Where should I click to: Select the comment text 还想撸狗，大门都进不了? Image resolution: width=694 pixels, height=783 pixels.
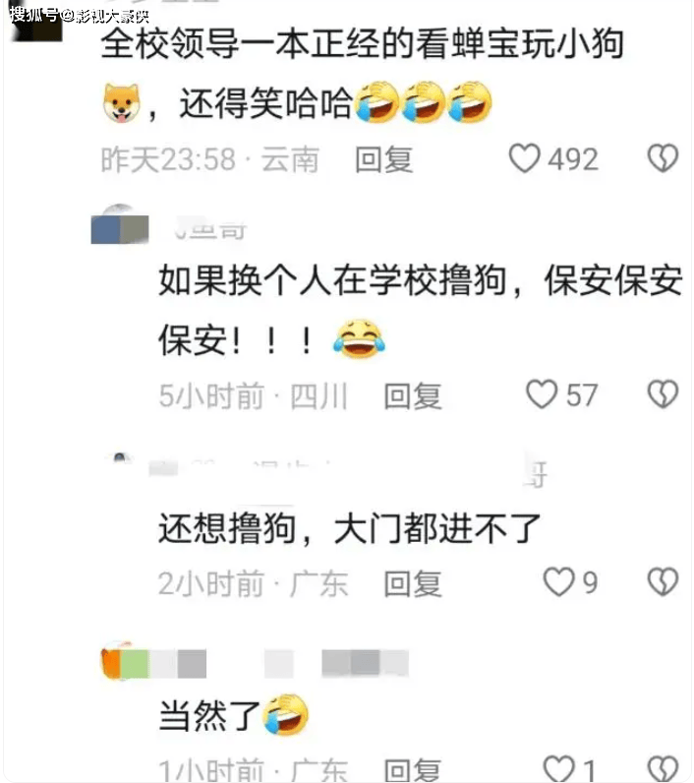tap(350, 528)
